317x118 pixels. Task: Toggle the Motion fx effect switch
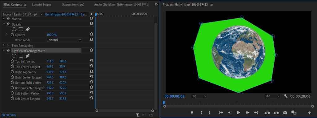(x=8, y=19)
